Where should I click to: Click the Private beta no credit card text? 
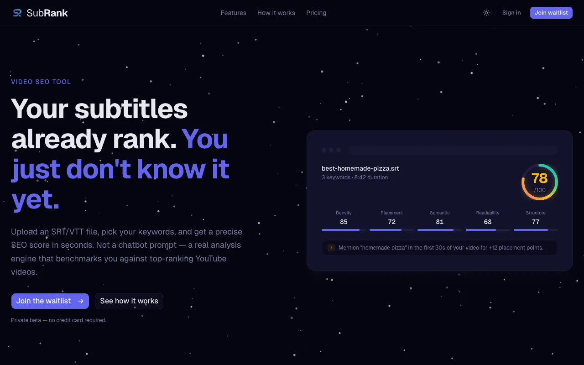(58, 320)
